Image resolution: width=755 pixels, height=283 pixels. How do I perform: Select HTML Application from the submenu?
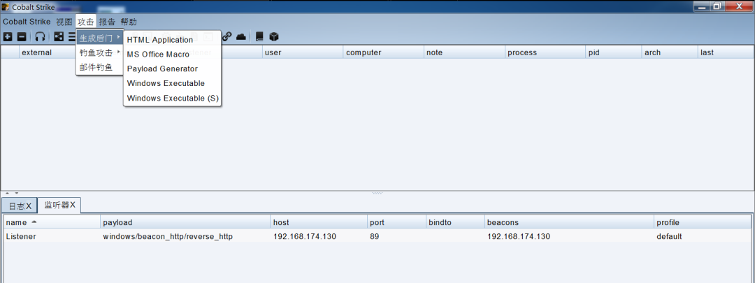pos(173,40)
